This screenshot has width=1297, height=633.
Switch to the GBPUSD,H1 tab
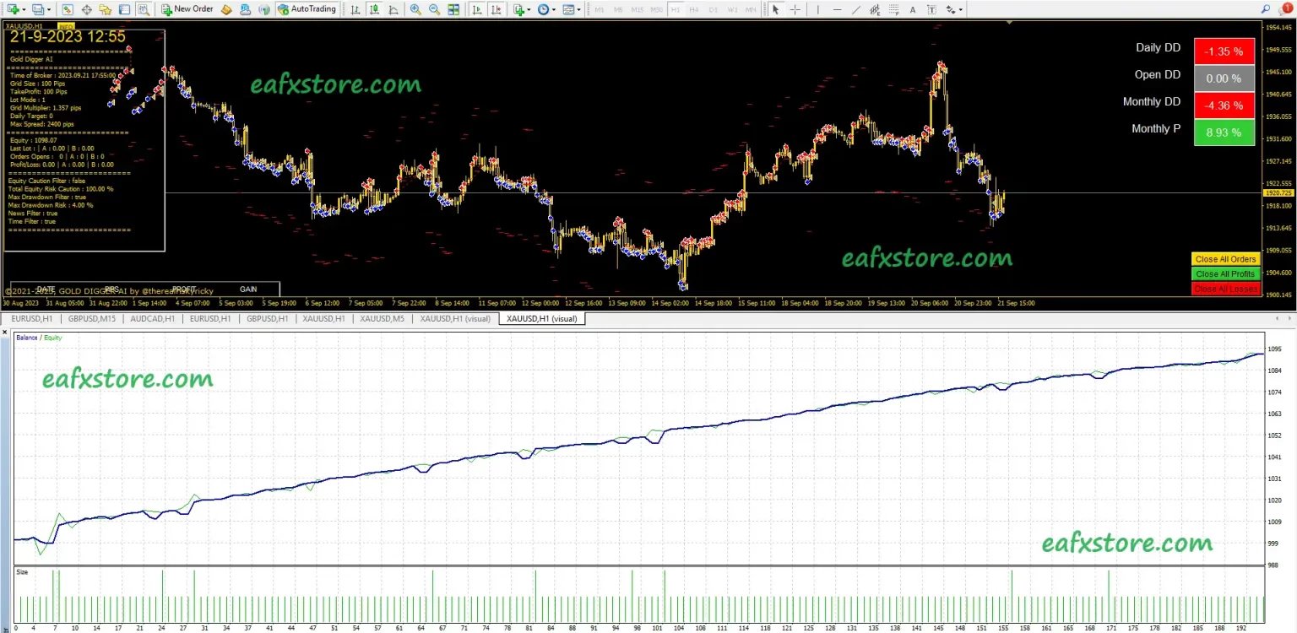[x=268, y=319]
